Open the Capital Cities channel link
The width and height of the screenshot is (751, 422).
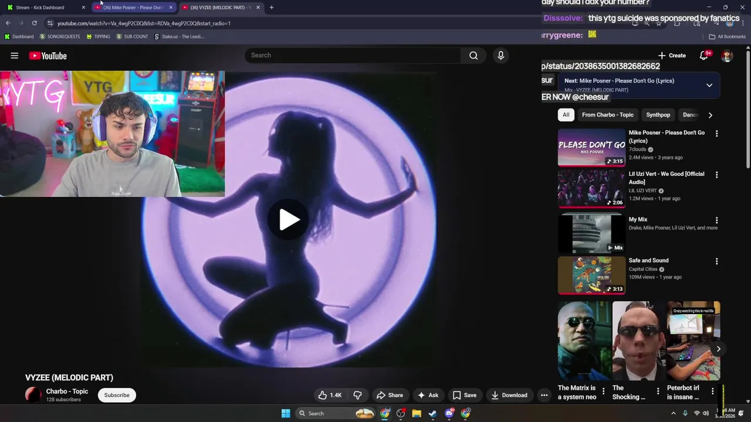[x=643, y=269]
